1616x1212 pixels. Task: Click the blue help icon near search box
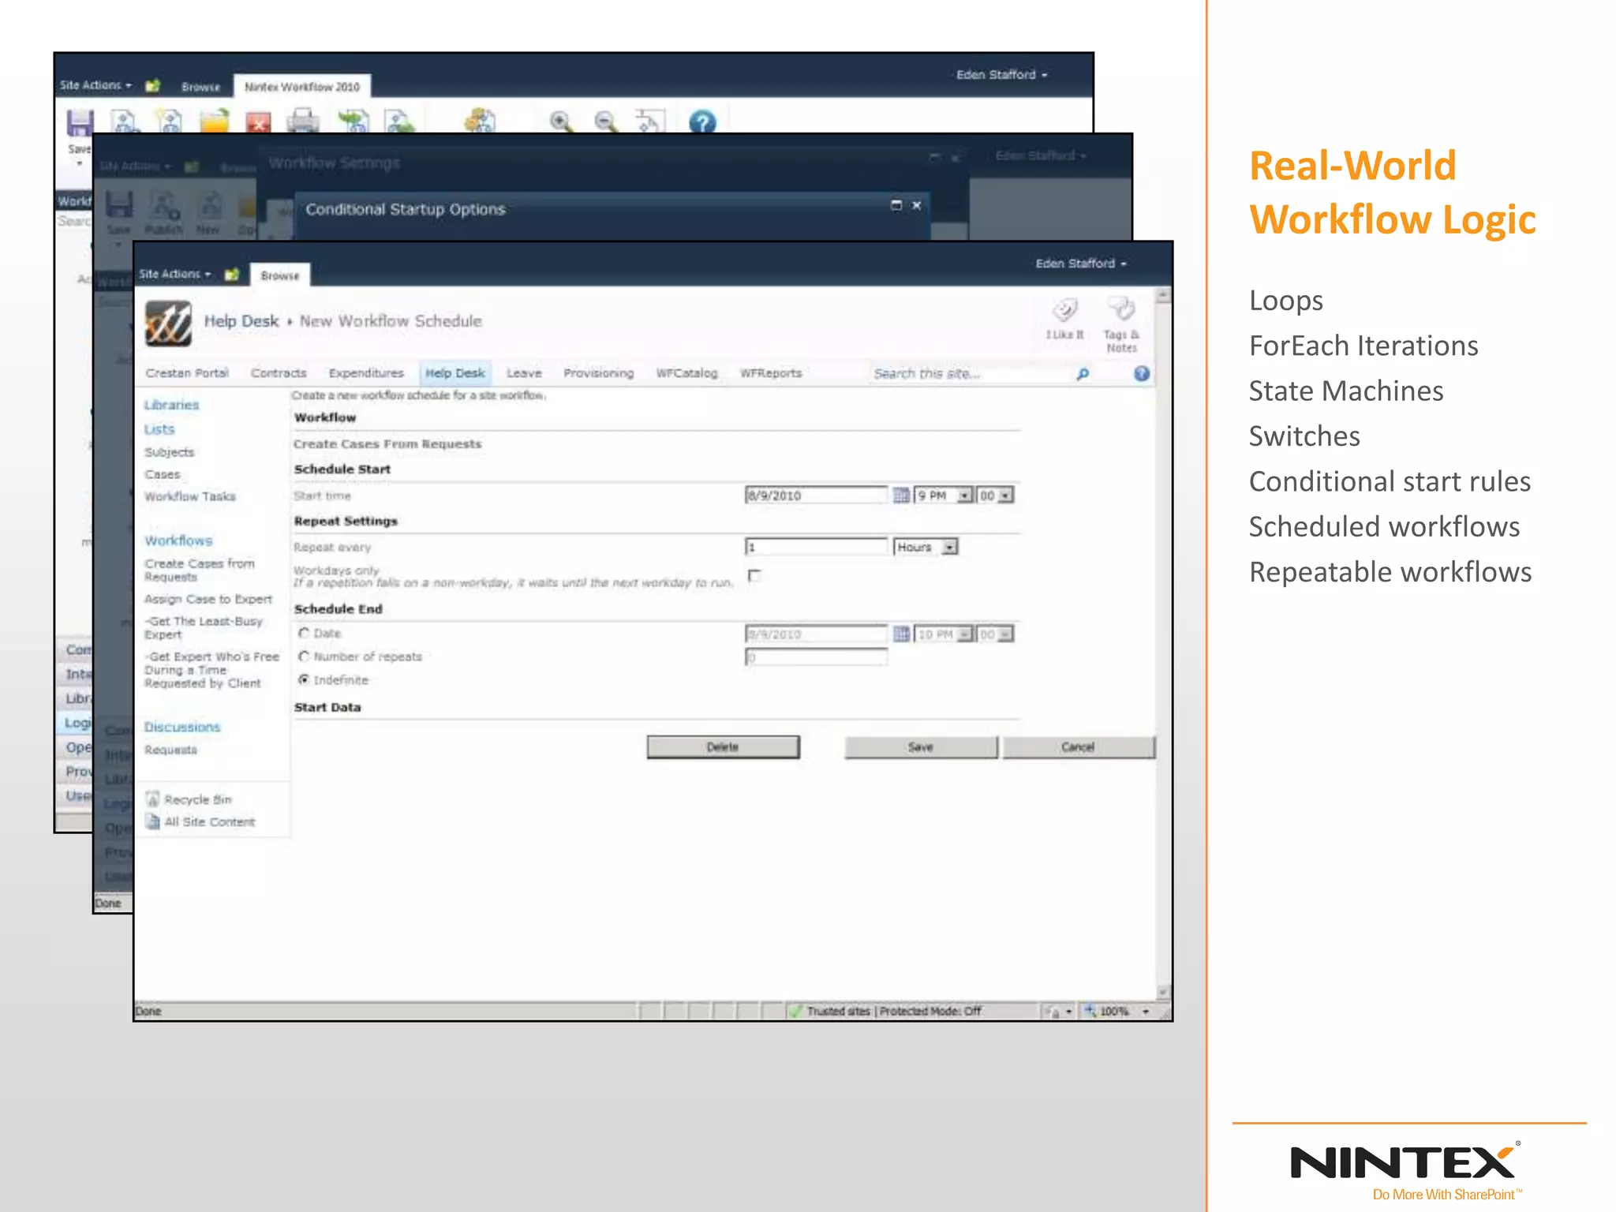point(1141,373)
